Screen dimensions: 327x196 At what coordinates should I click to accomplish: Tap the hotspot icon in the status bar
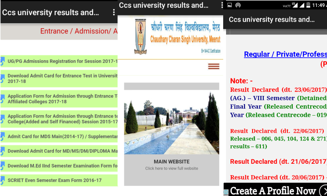(x=238, y=5)
